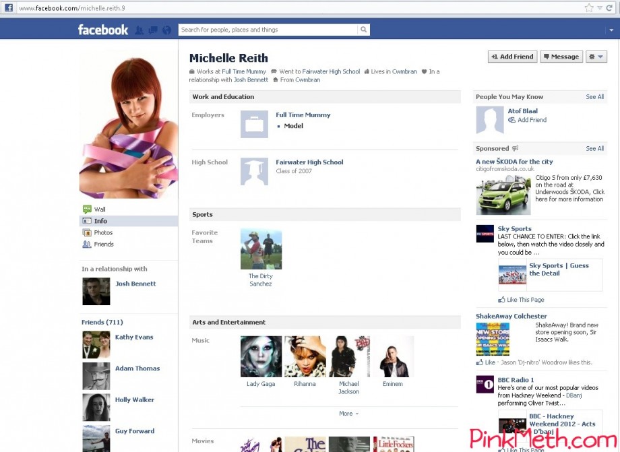Open BBC Hackney Weekend 2012 video link
Screen dimensions: 620x452
[x=562, y=424]
